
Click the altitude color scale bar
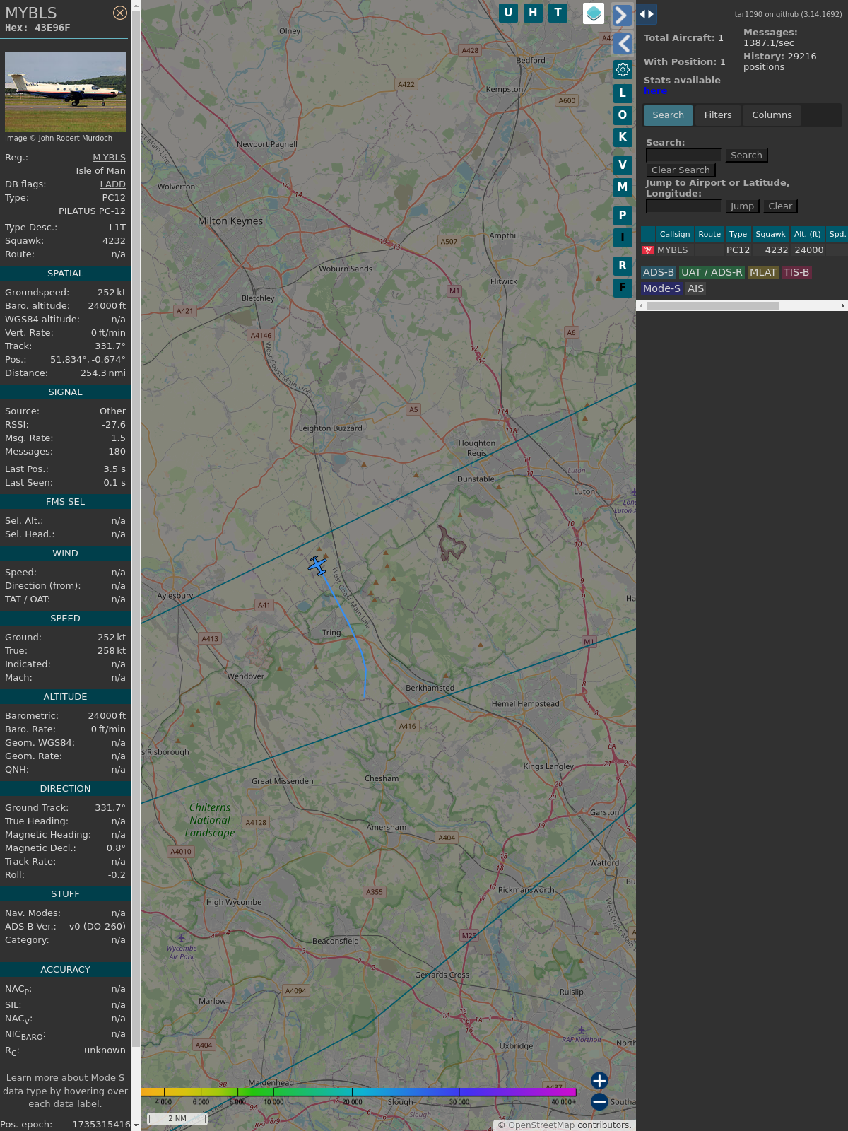[x=359, y=1092]
